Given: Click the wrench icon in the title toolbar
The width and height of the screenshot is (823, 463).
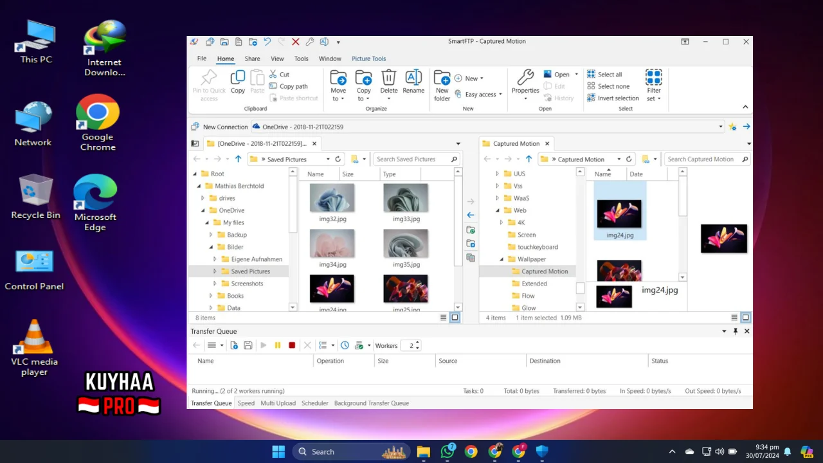Looking at the screenshot, I should tap(310, 42).
